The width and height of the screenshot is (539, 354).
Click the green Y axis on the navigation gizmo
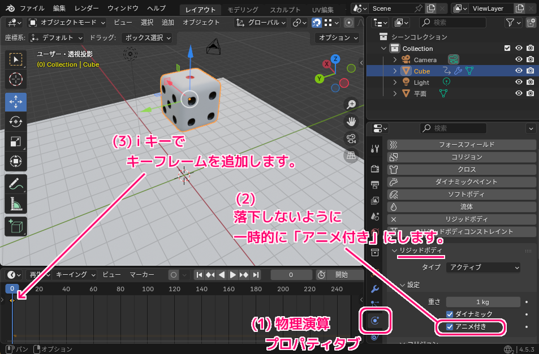[320, 79]
